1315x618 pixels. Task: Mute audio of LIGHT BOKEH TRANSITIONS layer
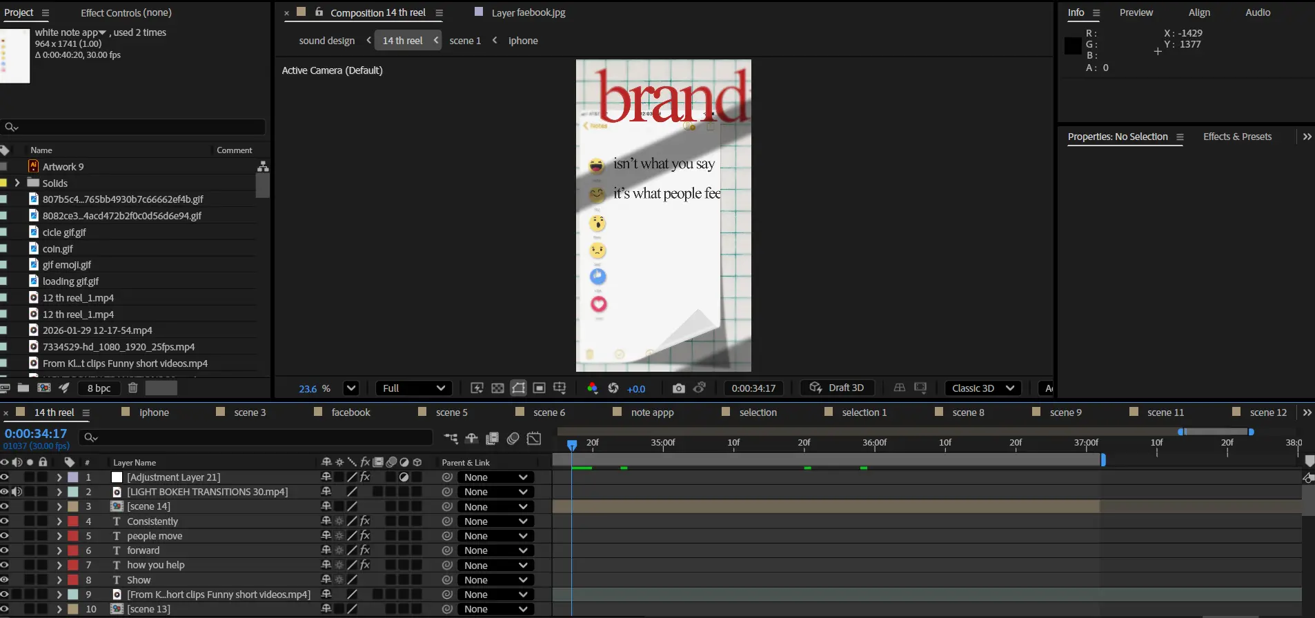point(17,492)
